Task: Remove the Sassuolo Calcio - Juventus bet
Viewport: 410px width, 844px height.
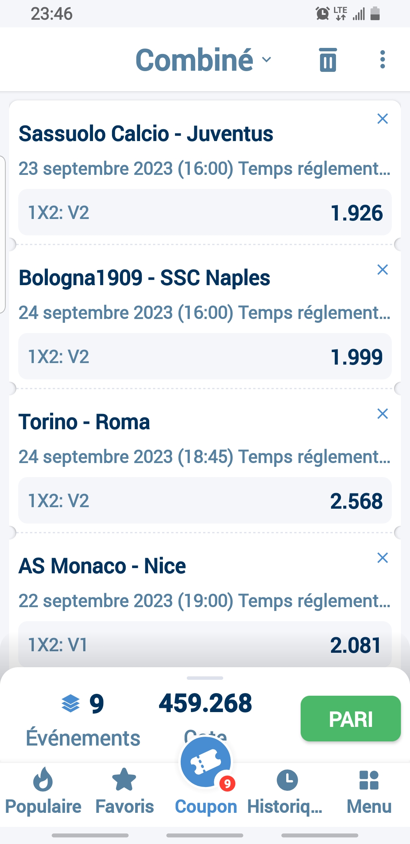Action: (382, 119)
